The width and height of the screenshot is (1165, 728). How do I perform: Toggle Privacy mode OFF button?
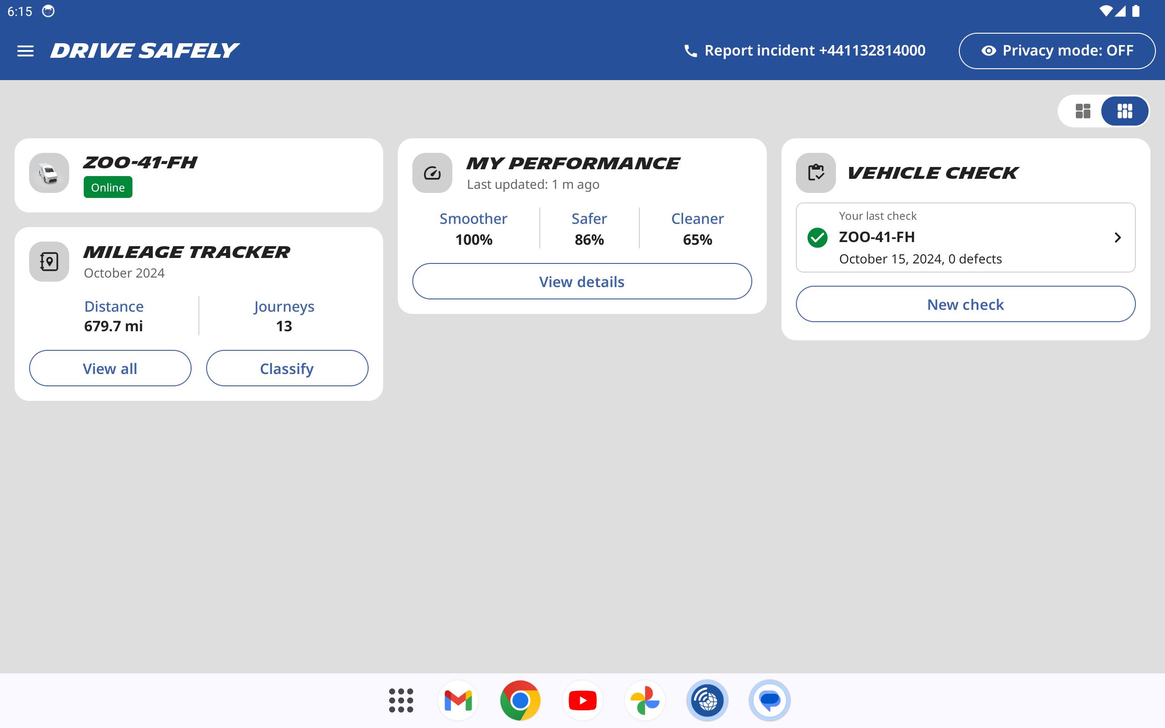pyautogui.click(x=1057, y=51)
